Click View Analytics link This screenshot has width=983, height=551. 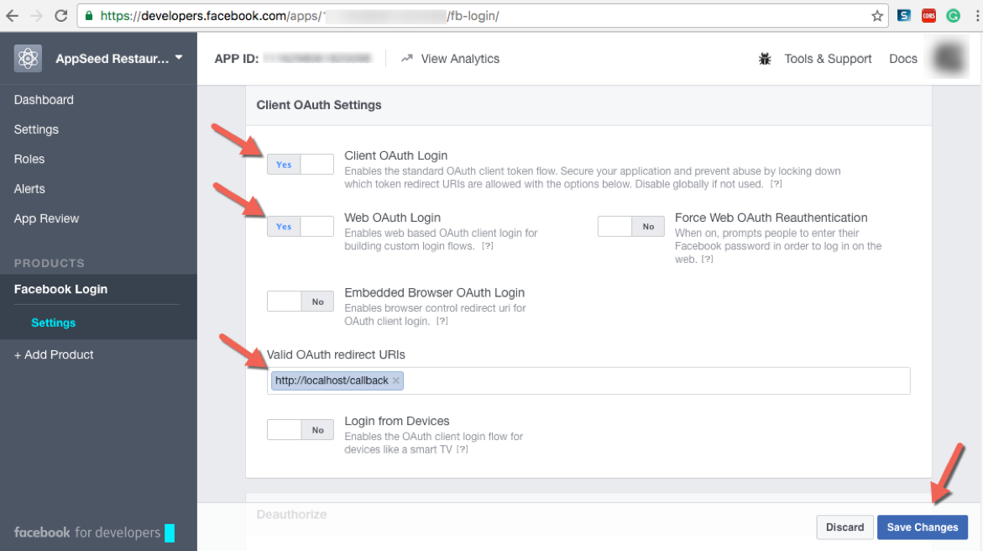click(x=460, y=58)
